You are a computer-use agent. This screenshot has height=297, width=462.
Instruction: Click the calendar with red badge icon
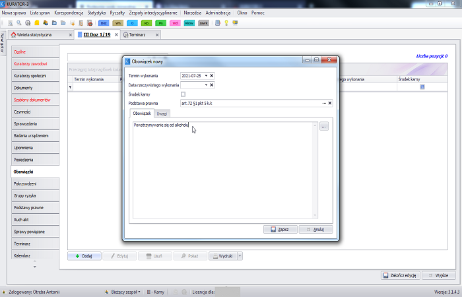(90, 23)
